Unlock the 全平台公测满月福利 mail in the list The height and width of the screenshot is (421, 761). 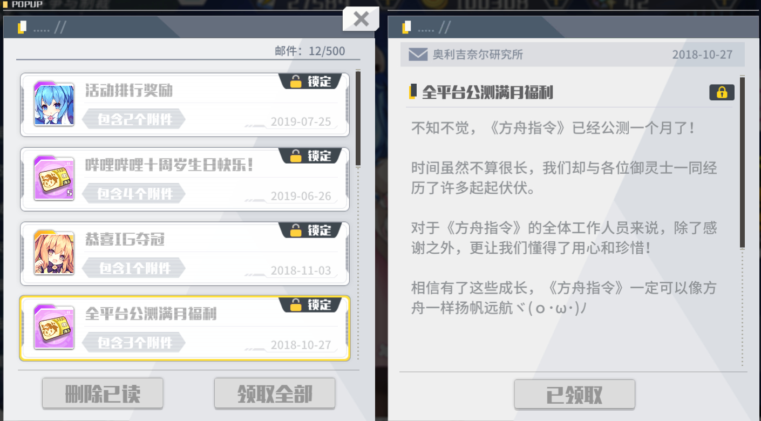(x=311, y=305)
